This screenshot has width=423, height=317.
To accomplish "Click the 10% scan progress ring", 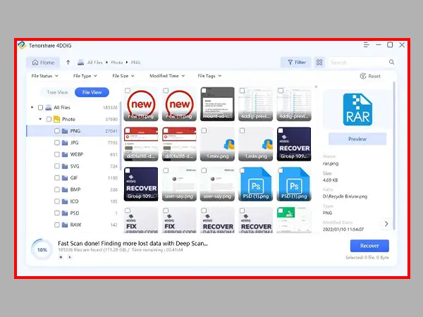I will tap(42, 249).
